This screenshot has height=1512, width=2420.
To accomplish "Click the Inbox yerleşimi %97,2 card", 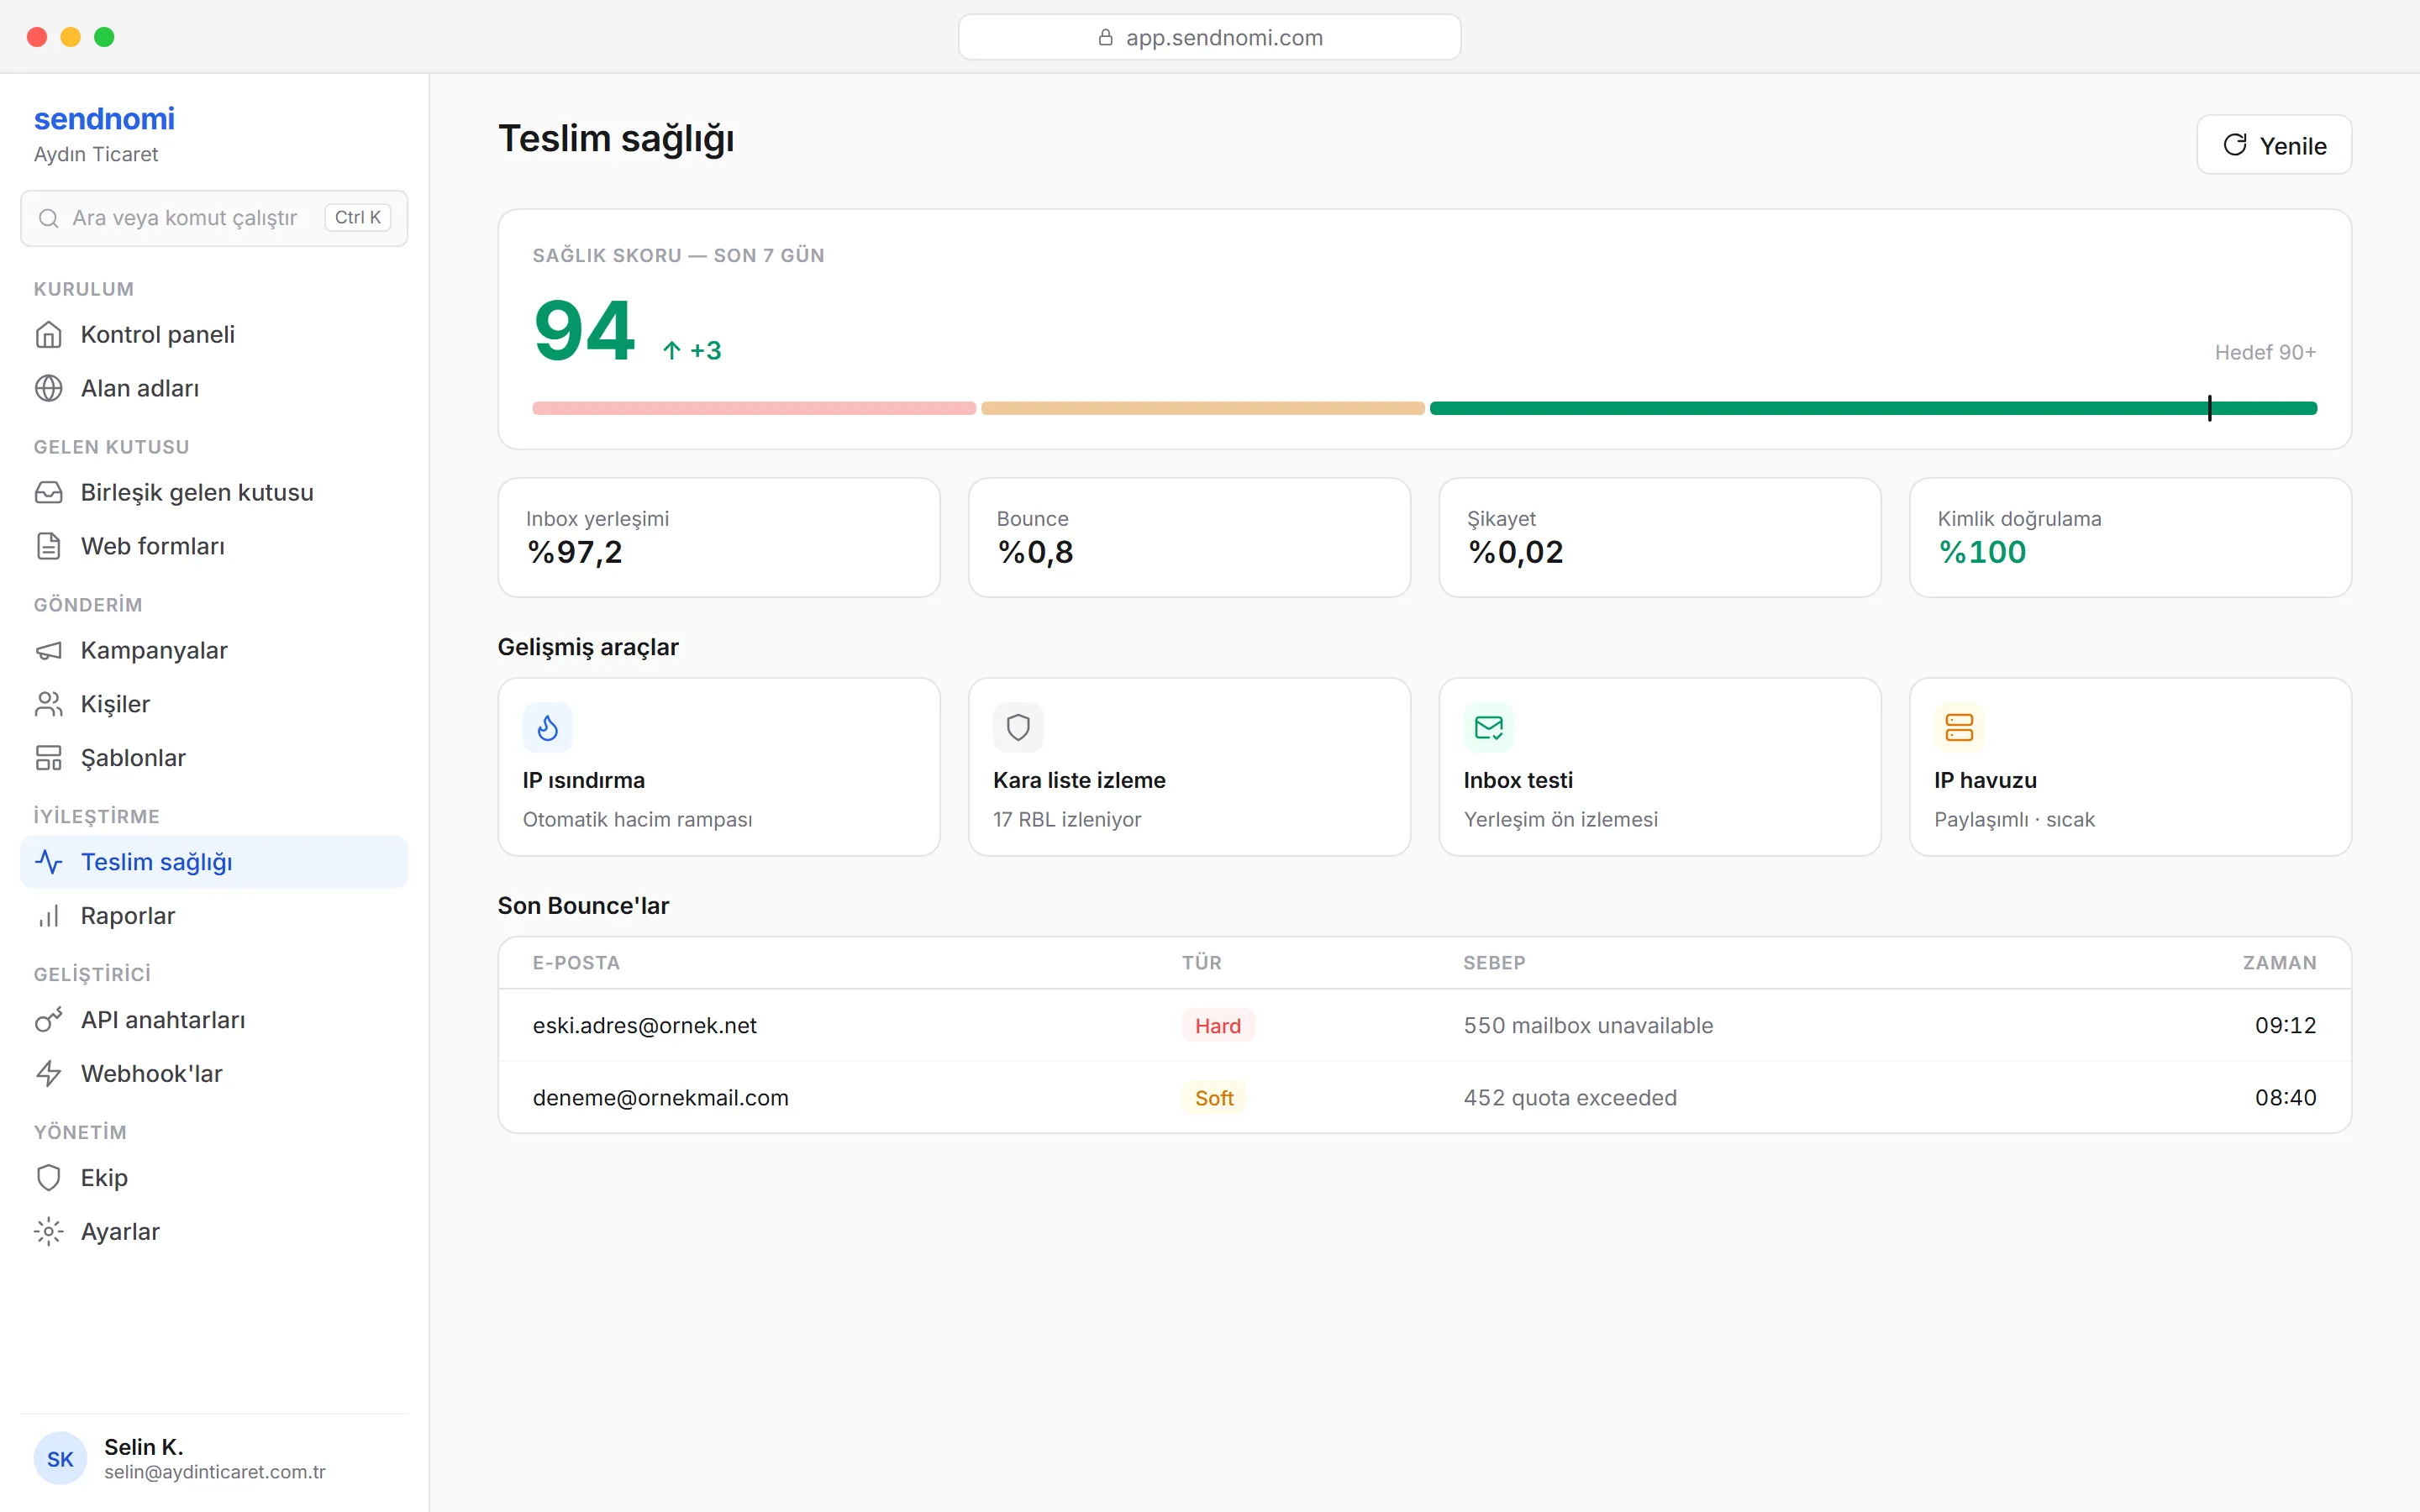I will 719,538.
